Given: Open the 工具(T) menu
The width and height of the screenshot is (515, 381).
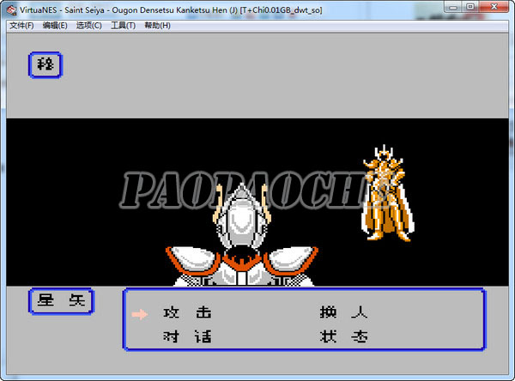Looking at the screenshot, I should coord(123,26).
